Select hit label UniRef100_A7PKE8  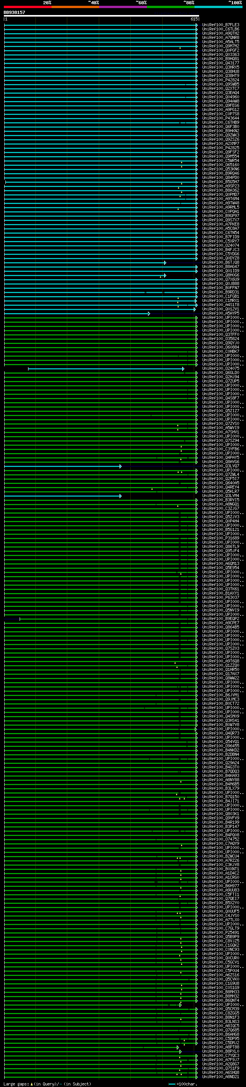point(221,224)
